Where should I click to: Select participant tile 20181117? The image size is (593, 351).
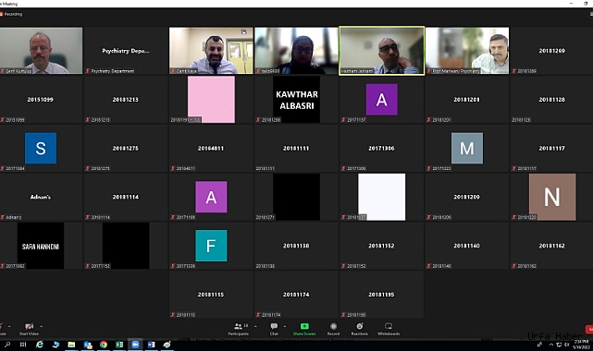[551, 148]
